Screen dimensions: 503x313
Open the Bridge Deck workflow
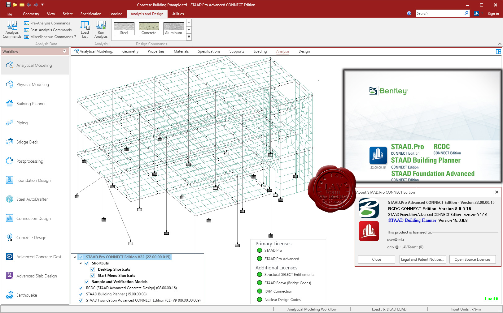click(35, 142)
